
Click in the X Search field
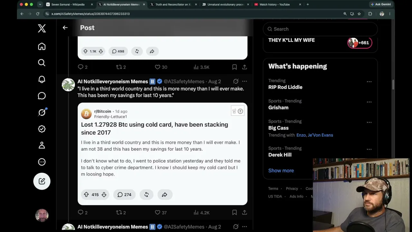tap(320, 29)
